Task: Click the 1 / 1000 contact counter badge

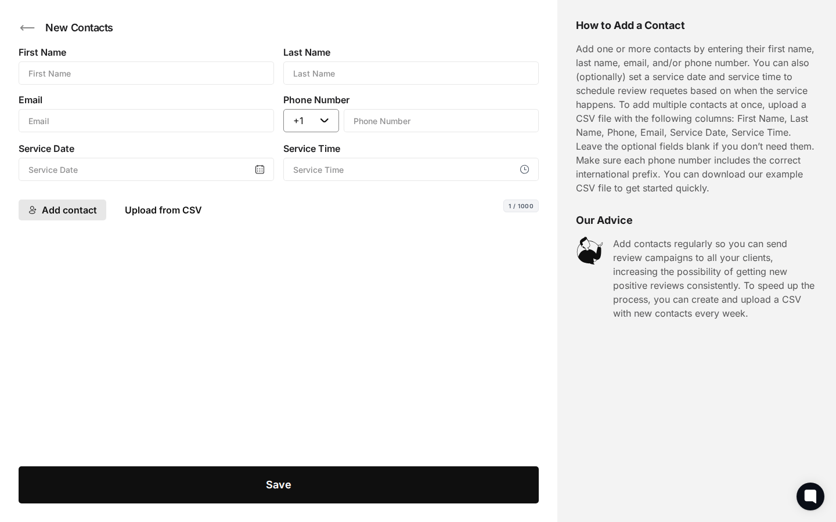Action: pyautogui.click(x=521, y=206)
